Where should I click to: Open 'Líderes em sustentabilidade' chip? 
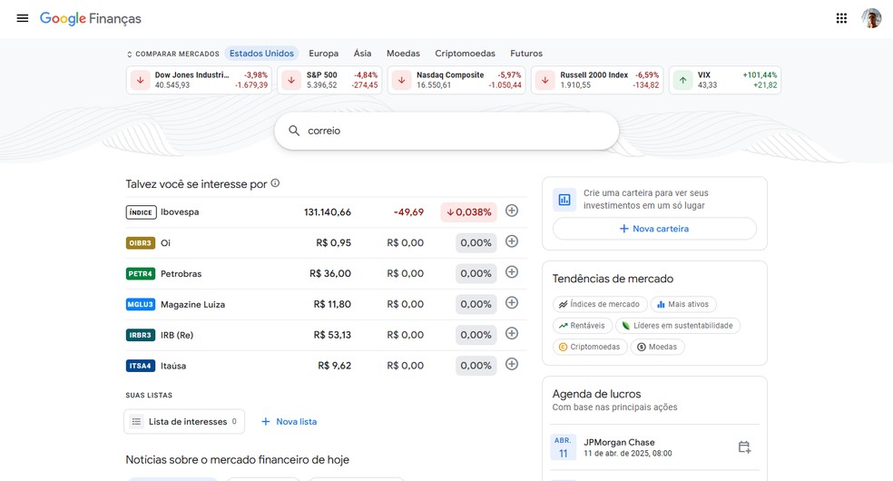pos(677,326)
